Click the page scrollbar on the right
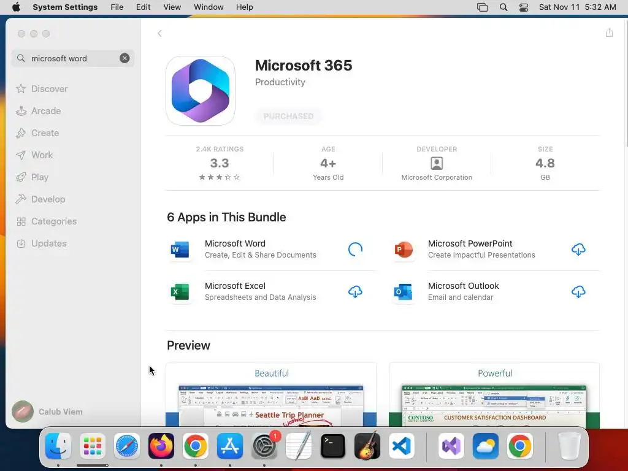Screen dimensions: 628x471 626,84
